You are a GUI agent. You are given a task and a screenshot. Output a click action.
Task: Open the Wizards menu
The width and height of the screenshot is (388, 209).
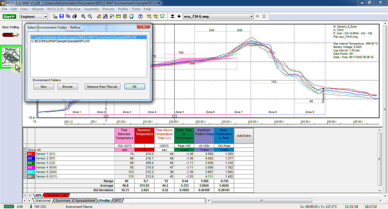coord(37,9)
